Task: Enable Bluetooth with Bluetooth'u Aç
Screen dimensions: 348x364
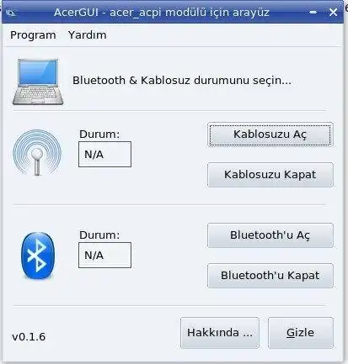Action: tap(270, 235)
